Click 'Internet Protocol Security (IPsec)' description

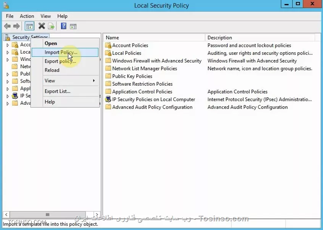coord(259,99)
